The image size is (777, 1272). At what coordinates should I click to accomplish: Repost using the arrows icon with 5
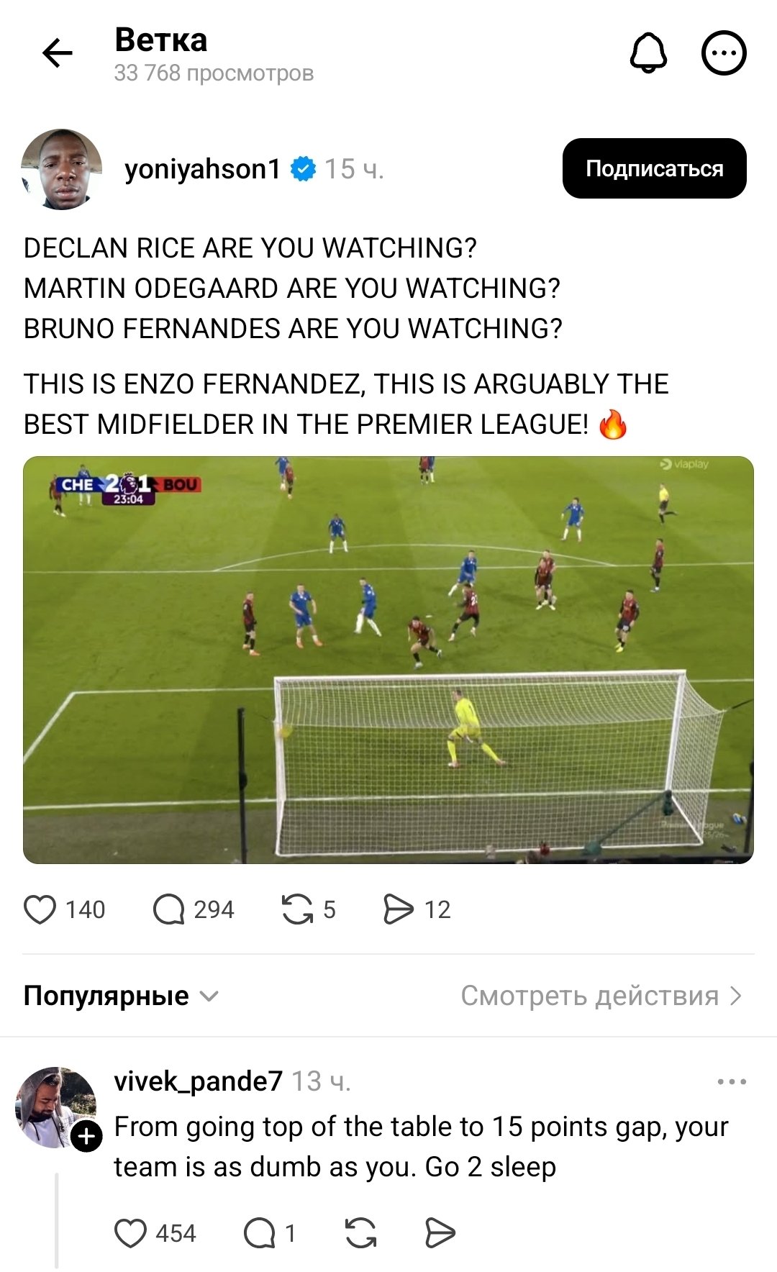click(x=297, y=909)
